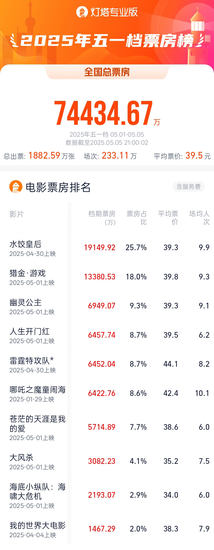The width and height of the screenshot is (214, 550).
Task: Click the 灯塔专业版 logo icon at top
Action: [x=82, y=12]
